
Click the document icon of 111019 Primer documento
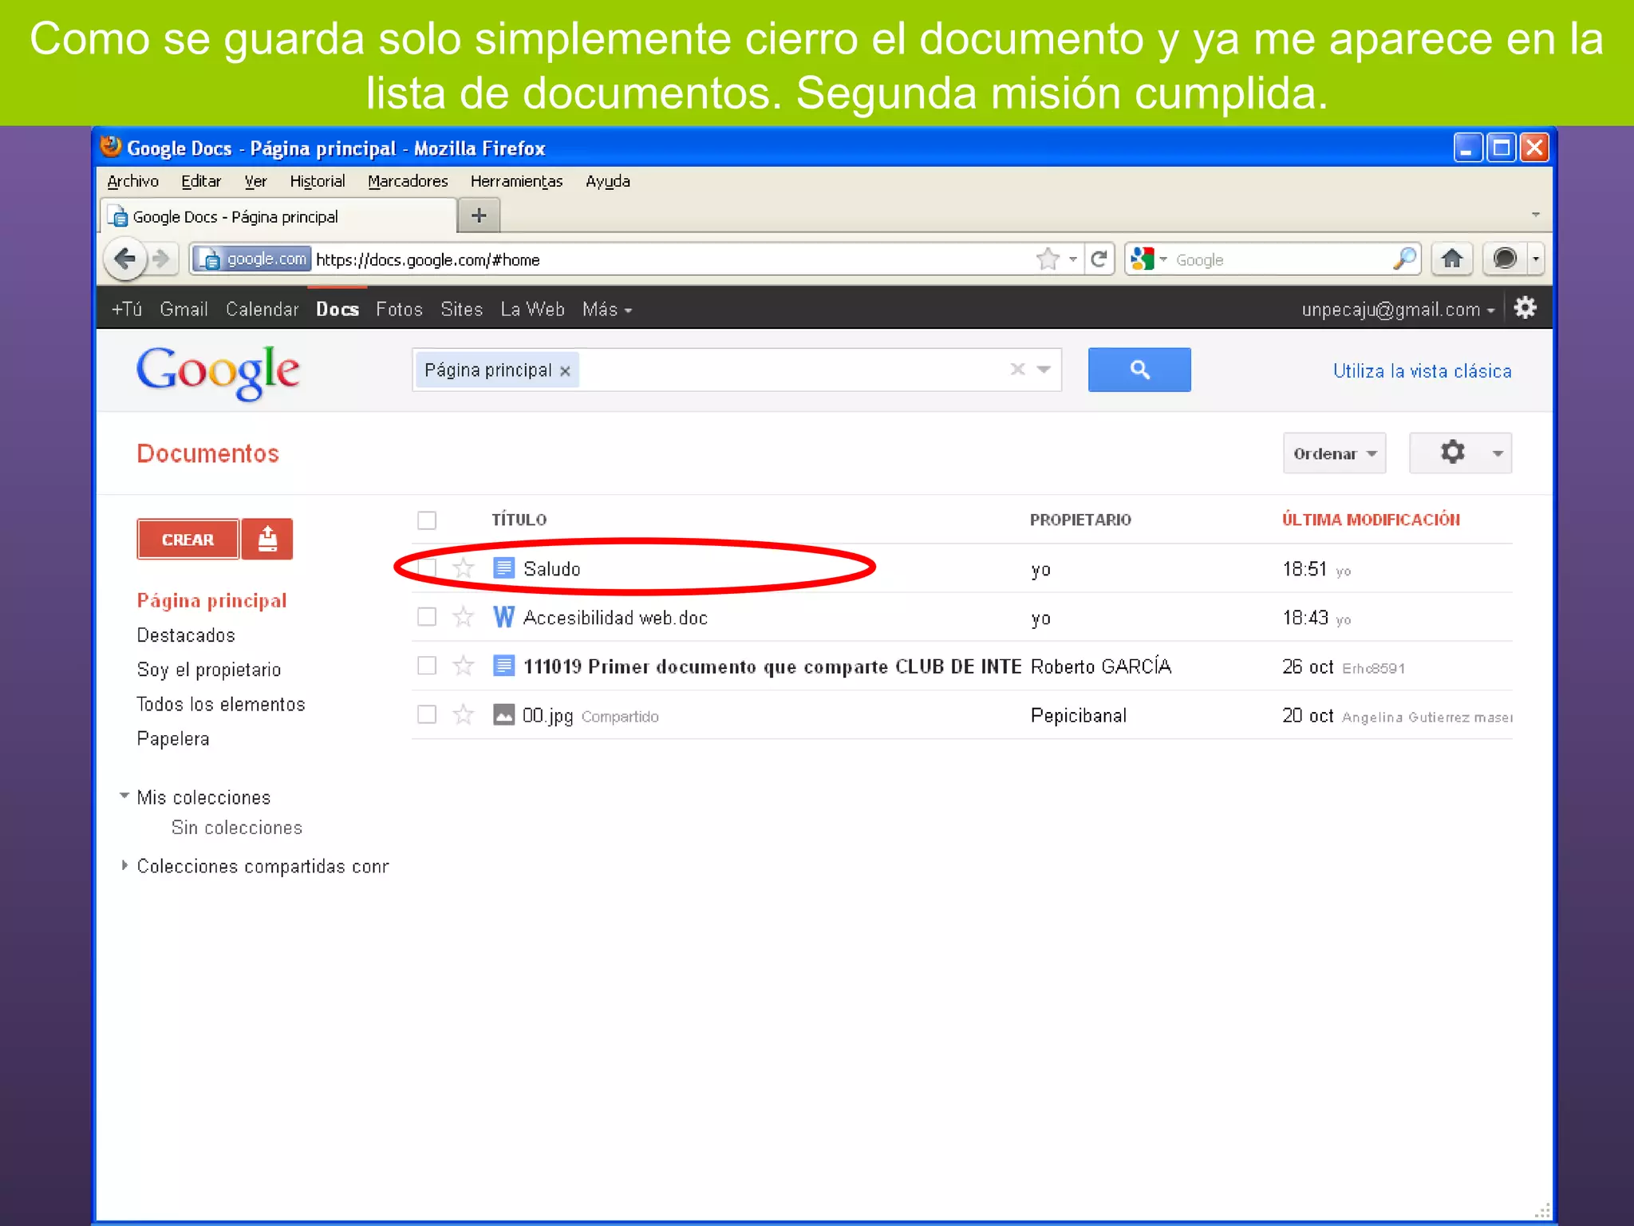[x=503, y=666]
